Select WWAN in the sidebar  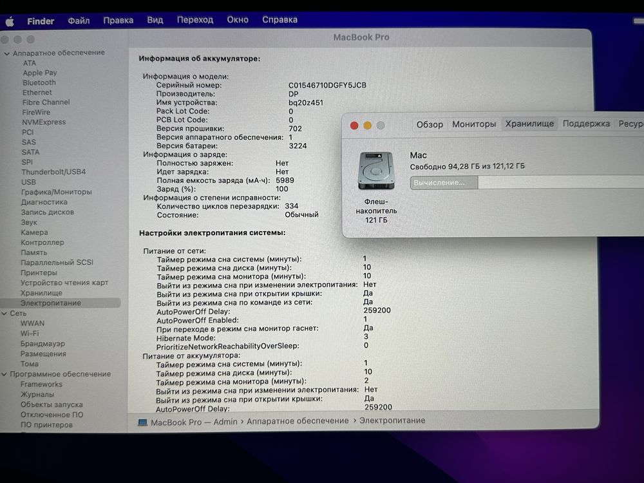coord(32,323)
